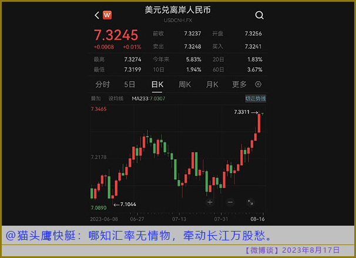Screen dimensions: 356x258
Task: Click the current price 7.3245
Action: click(x=116, y=35)
